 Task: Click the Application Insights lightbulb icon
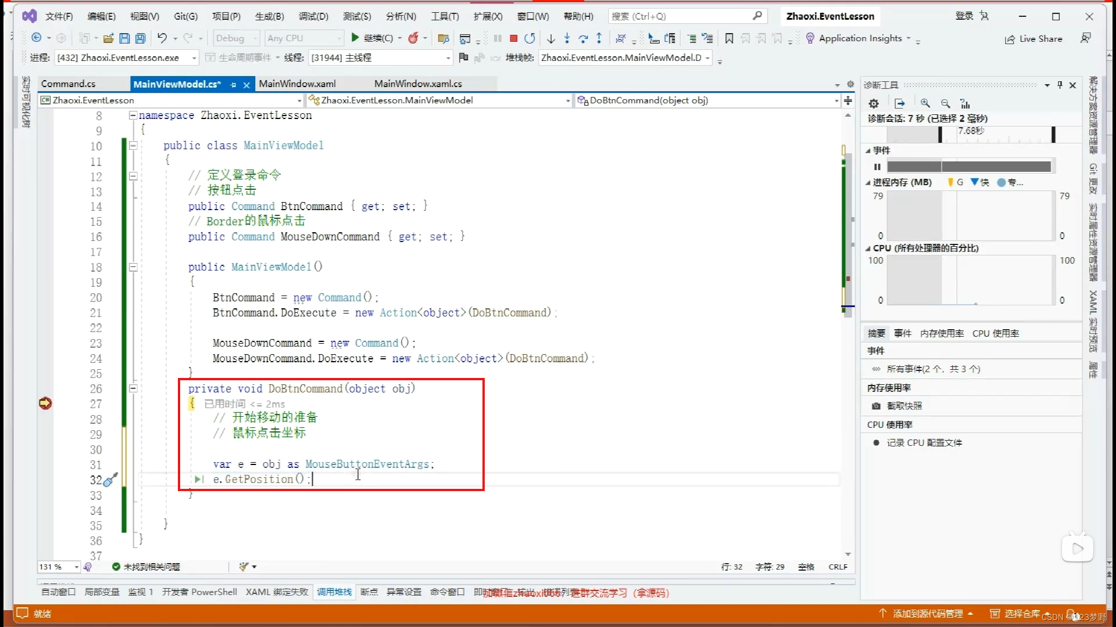[x=810, y=38]
